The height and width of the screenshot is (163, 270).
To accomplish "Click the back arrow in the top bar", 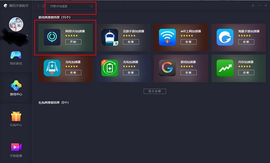I will [x=38, y=6].
